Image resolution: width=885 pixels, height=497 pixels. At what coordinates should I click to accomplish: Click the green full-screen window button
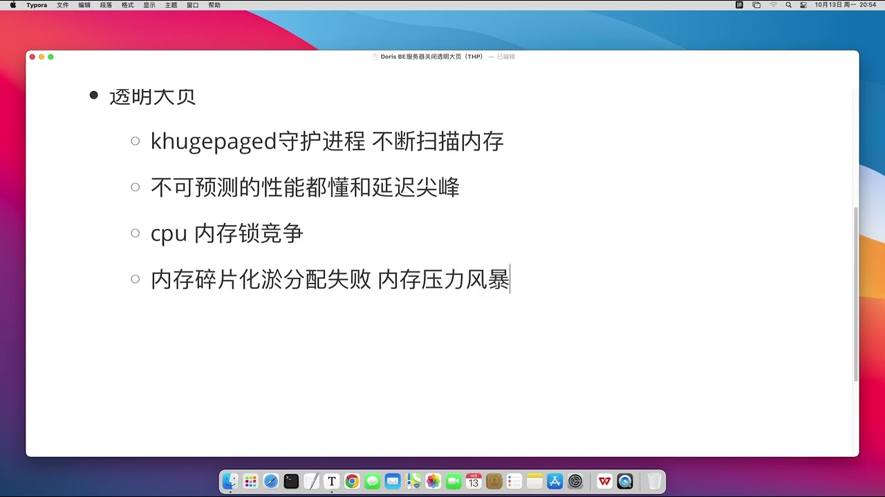coord(50,57)
